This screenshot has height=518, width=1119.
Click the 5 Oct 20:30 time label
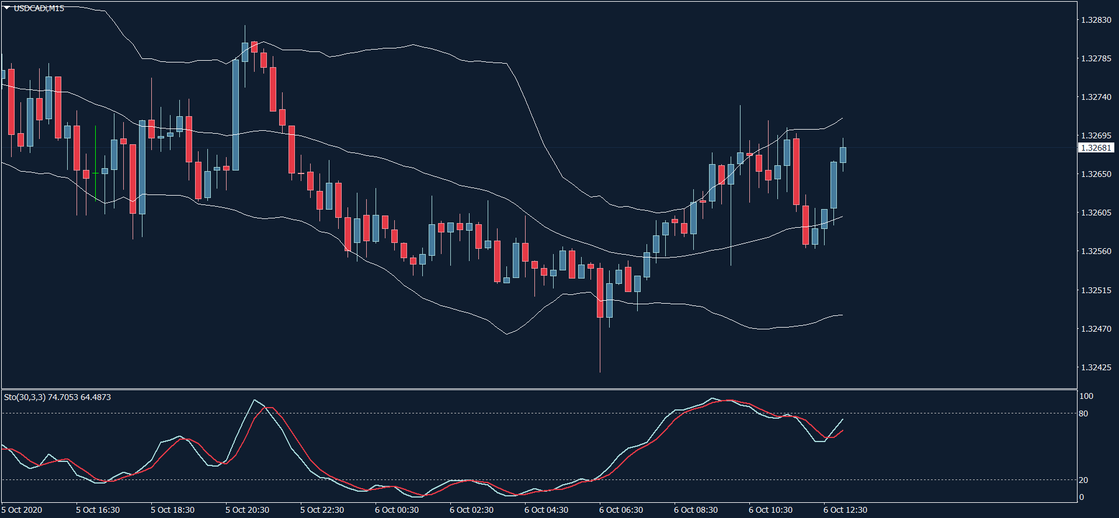247,510
